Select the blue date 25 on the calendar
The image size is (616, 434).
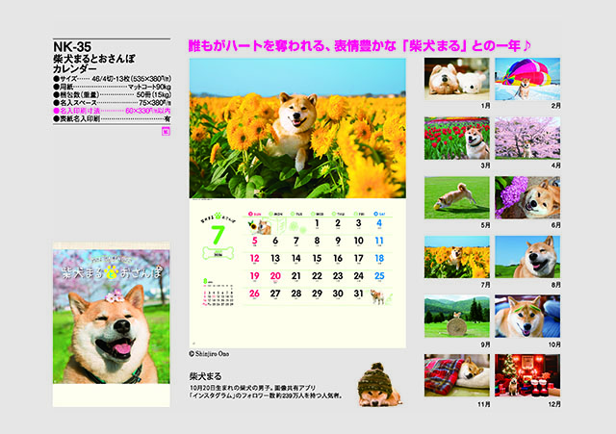coord(379,276)
